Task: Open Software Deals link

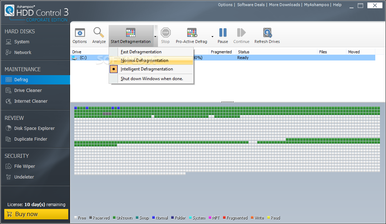Action: (x=251, y=5)
